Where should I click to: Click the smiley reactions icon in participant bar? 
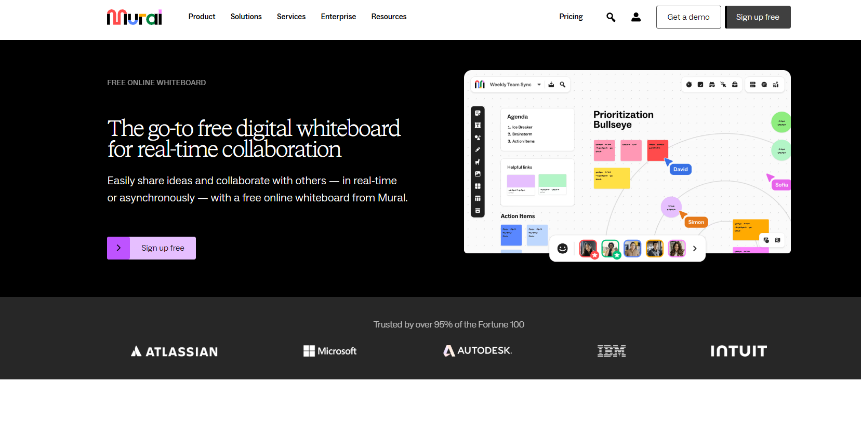tap(563, 249)
